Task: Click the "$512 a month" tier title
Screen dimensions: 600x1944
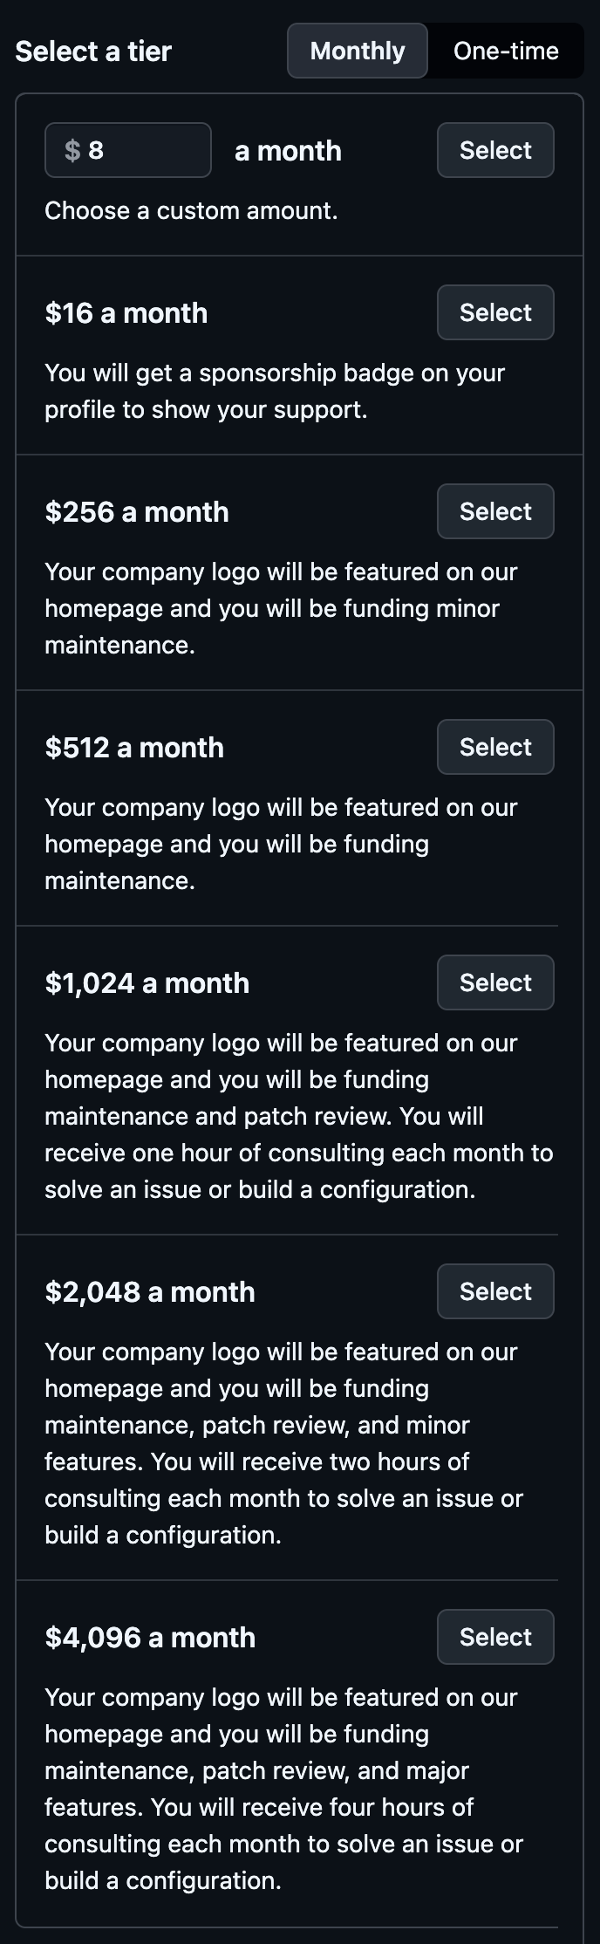Action: [x=134, y=748]
